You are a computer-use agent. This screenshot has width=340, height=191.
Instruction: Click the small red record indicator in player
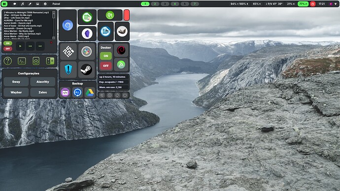coord(51,42)
